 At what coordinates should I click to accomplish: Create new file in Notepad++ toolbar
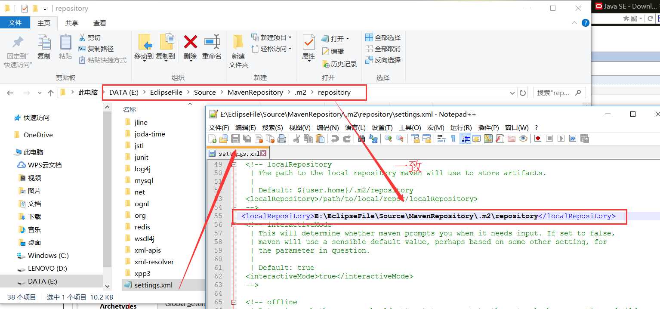212,139
